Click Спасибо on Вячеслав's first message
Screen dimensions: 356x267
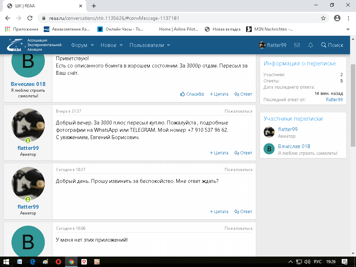pyautogui.click(x=192, y=94)
